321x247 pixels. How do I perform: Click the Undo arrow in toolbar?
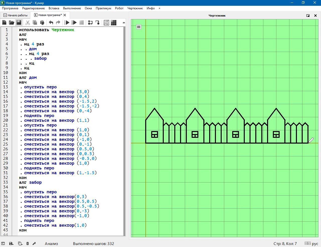tap(51, 23)
